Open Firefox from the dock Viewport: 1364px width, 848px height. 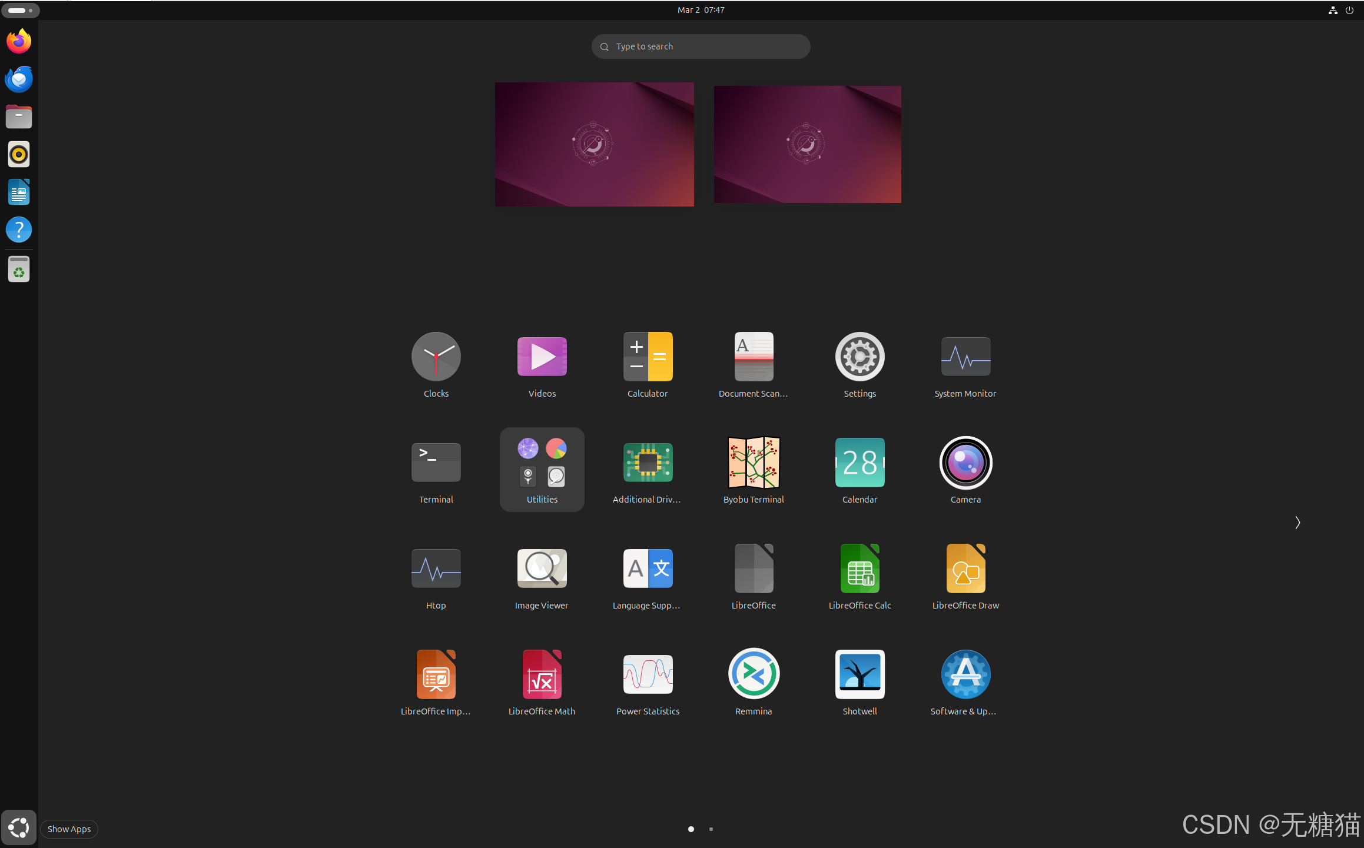19,41
